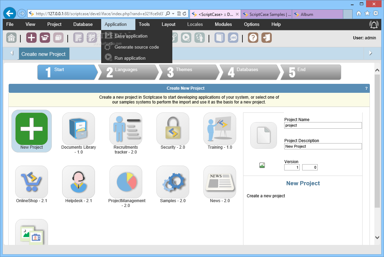Go to the Home toolbar icon
384x257 pixels.
pos(11,38)
